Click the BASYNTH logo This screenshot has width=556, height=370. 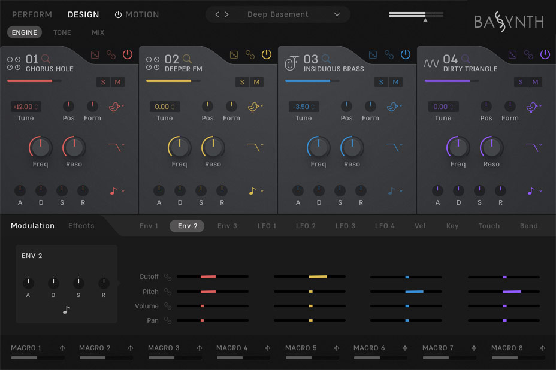510,20
